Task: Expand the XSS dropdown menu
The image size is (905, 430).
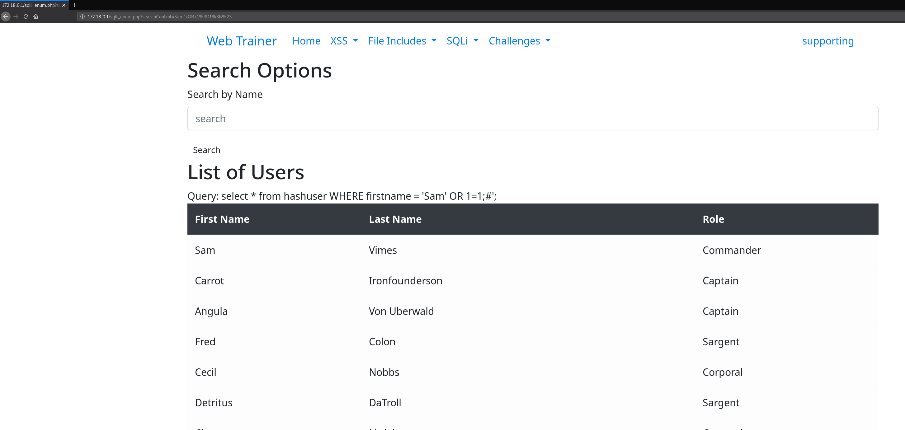Action: pyautogui.click(x=344, y=41)
